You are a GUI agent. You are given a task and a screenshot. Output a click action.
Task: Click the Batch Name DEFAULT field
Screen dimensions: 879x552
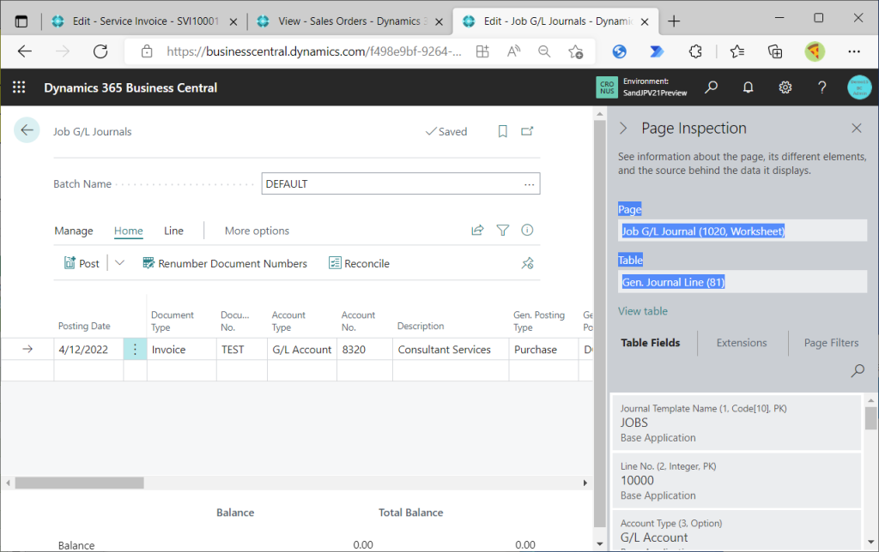tap(401, 183)
